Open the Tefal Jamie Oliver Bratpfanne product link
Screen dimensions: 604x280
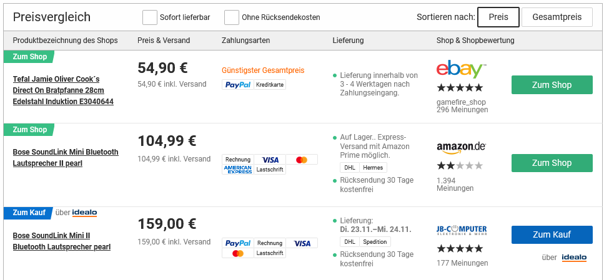(x=63, y=90)
